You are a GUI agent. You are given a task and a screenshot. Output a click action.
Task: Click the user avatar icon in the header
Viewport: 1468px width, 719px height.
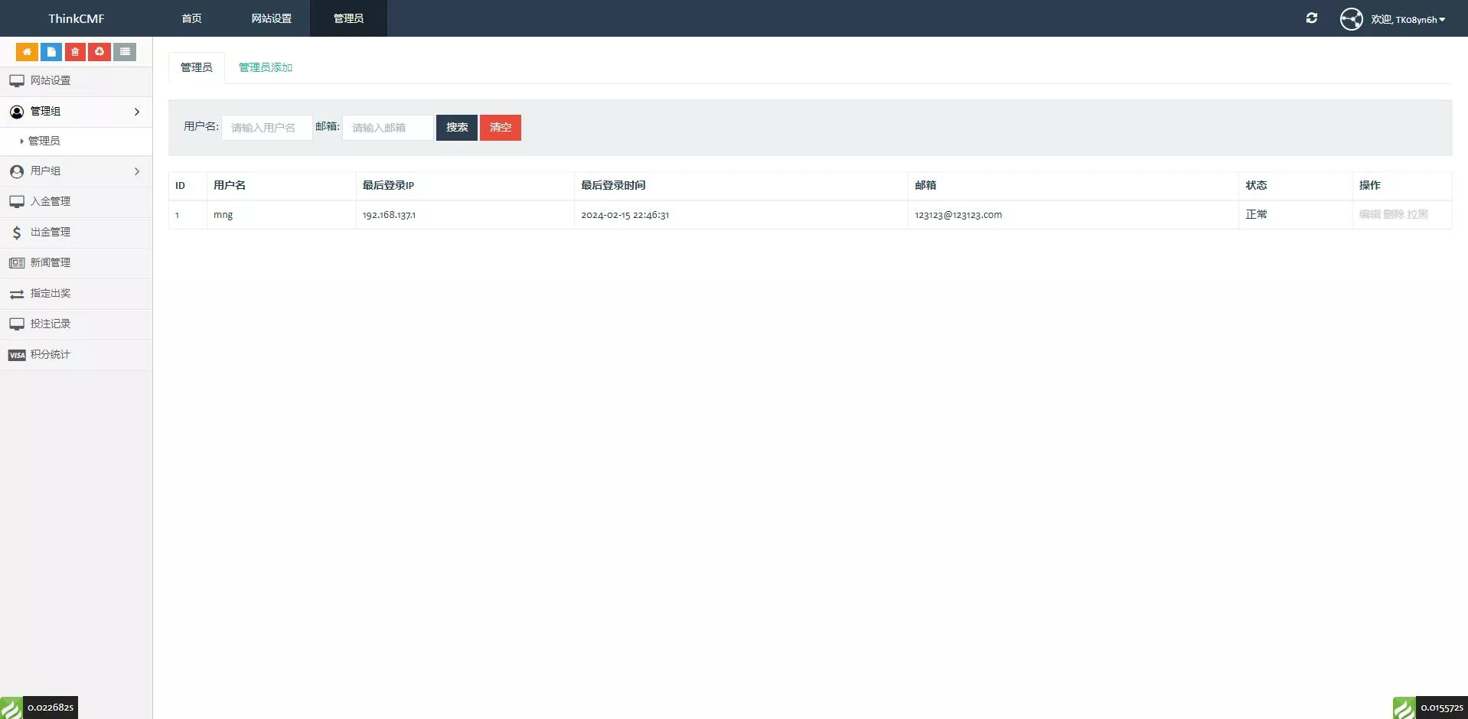point(1351,19)
